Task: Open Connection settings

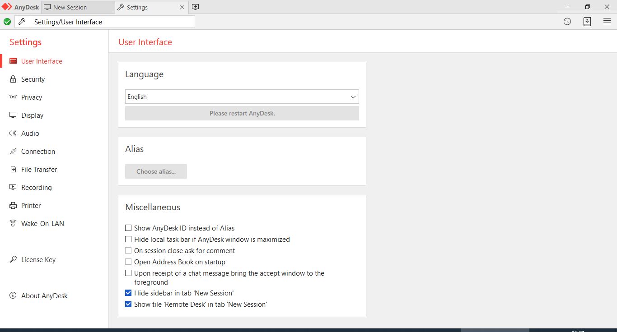Action: [38, 152]
